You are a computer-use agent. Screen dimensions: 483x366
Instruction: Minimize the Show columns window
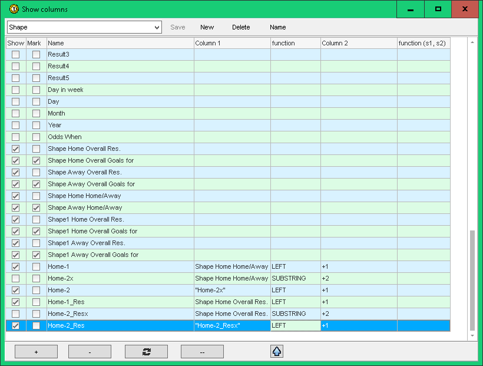pyautogui.click(x=410, y=9)
